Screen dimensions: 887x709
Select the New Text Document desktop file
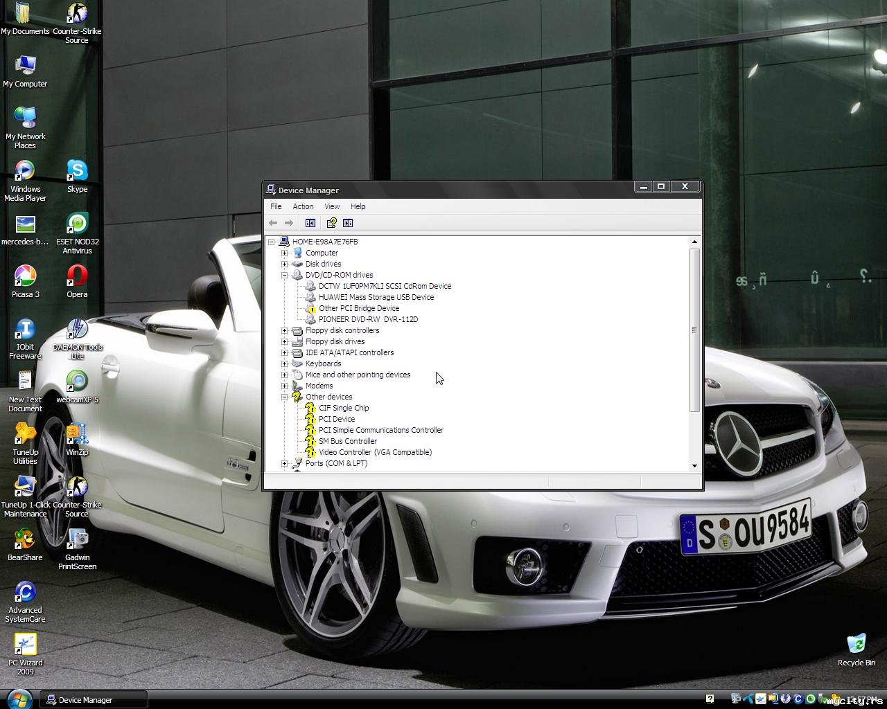coord(25,391)
